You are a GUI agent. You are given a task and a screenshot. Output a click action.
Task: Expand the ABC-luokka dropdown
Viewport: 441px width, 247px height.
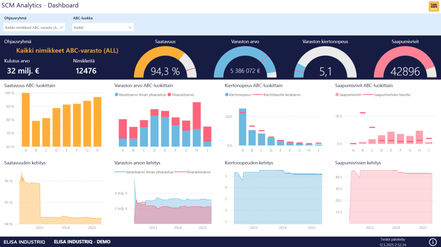click(x=103, y=27)
